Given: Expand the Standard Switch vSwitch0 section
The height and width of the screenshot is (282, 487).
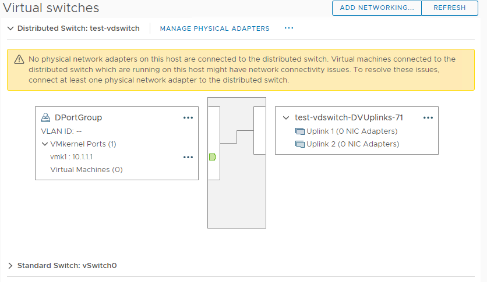Looking at the screenshot, I should 10,266.
